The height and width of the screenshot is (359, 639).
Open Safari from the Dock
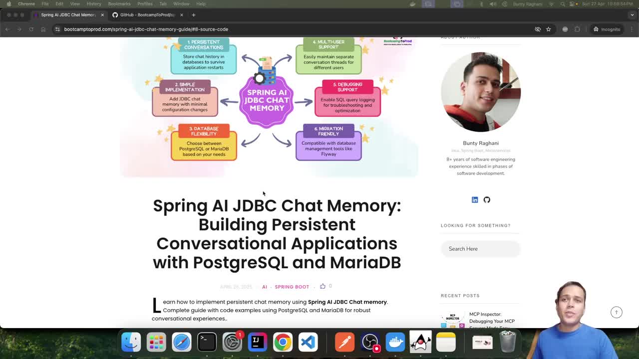(182, 342)
